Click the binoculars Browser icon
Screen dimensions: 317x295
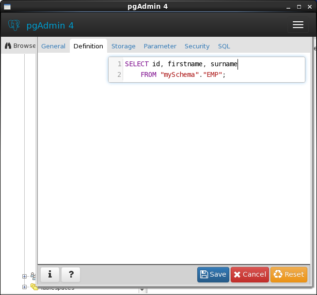click(8, 46)
